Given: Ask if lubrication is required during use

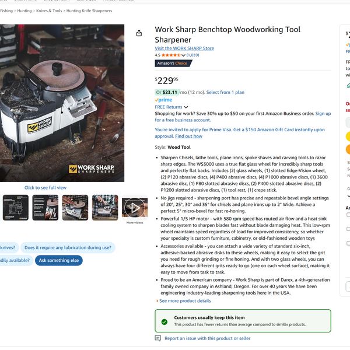Looking at the screenshot, I should click(x=68, y=247).
